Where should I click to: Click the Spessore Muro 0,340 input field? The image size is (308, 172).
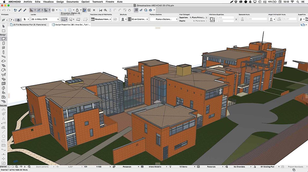[257, 19]
